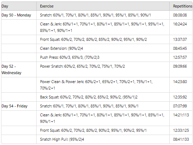193x145 pixels.
Task: Click the repetitions value 12:35:92
Action: point(180,97)
